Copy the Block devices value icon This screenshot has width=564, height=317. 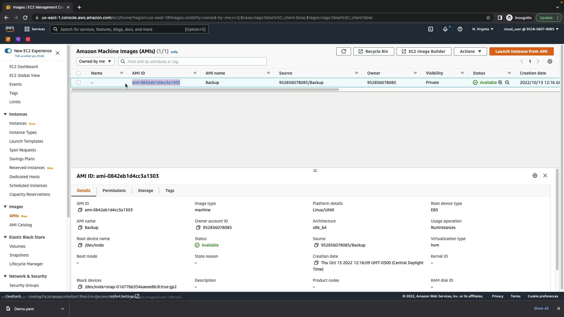[x=80, y=287]
